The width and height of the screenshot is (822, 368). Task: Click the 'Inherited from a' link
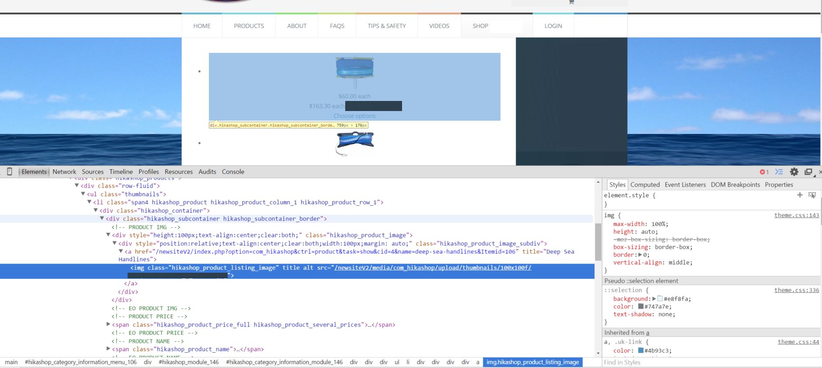click(x=648, y=333)
